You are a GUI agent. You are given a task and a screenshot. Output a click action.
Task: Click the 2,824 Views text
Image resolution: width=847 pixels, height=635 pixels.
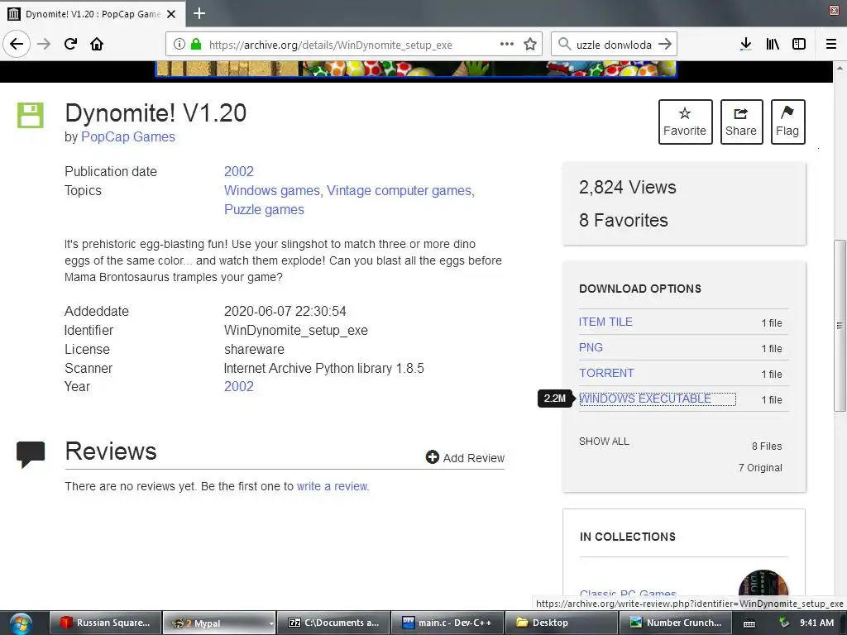click(x=628, y=188)
